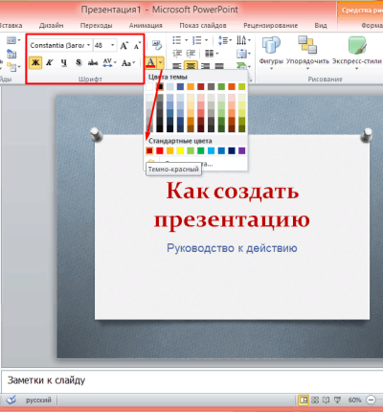Apply font color with the A button
Screen dimensions: 383x412
coord(151,62)
